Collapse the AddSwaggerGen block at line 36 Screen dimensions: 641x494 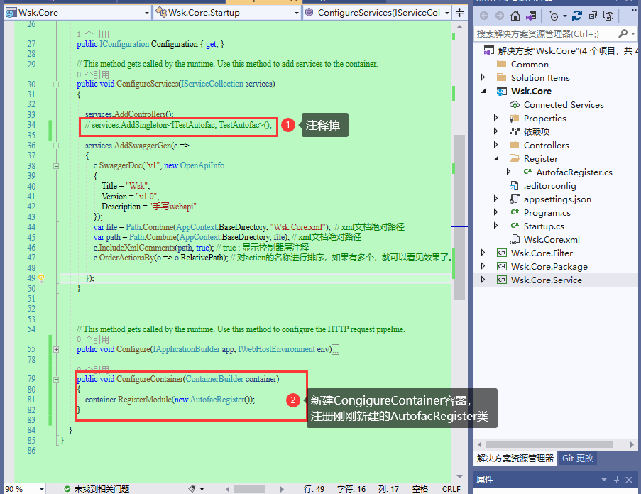pyautogui.click(x=56, y=146)
